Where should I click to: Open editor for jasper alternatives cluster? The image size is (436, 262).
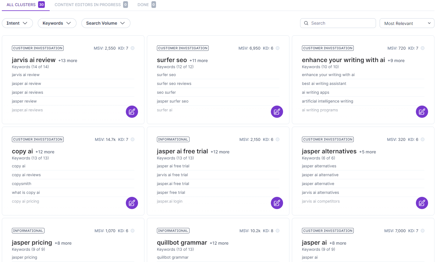pos(422,203)
